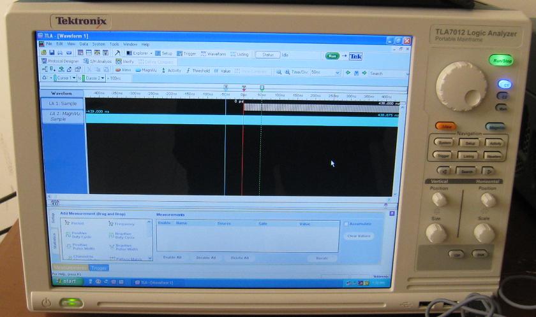Click the Negative Pulse Width measurement
Image resolution: width=536 pixels, height=317 pixels.
[x=123, y=247]
